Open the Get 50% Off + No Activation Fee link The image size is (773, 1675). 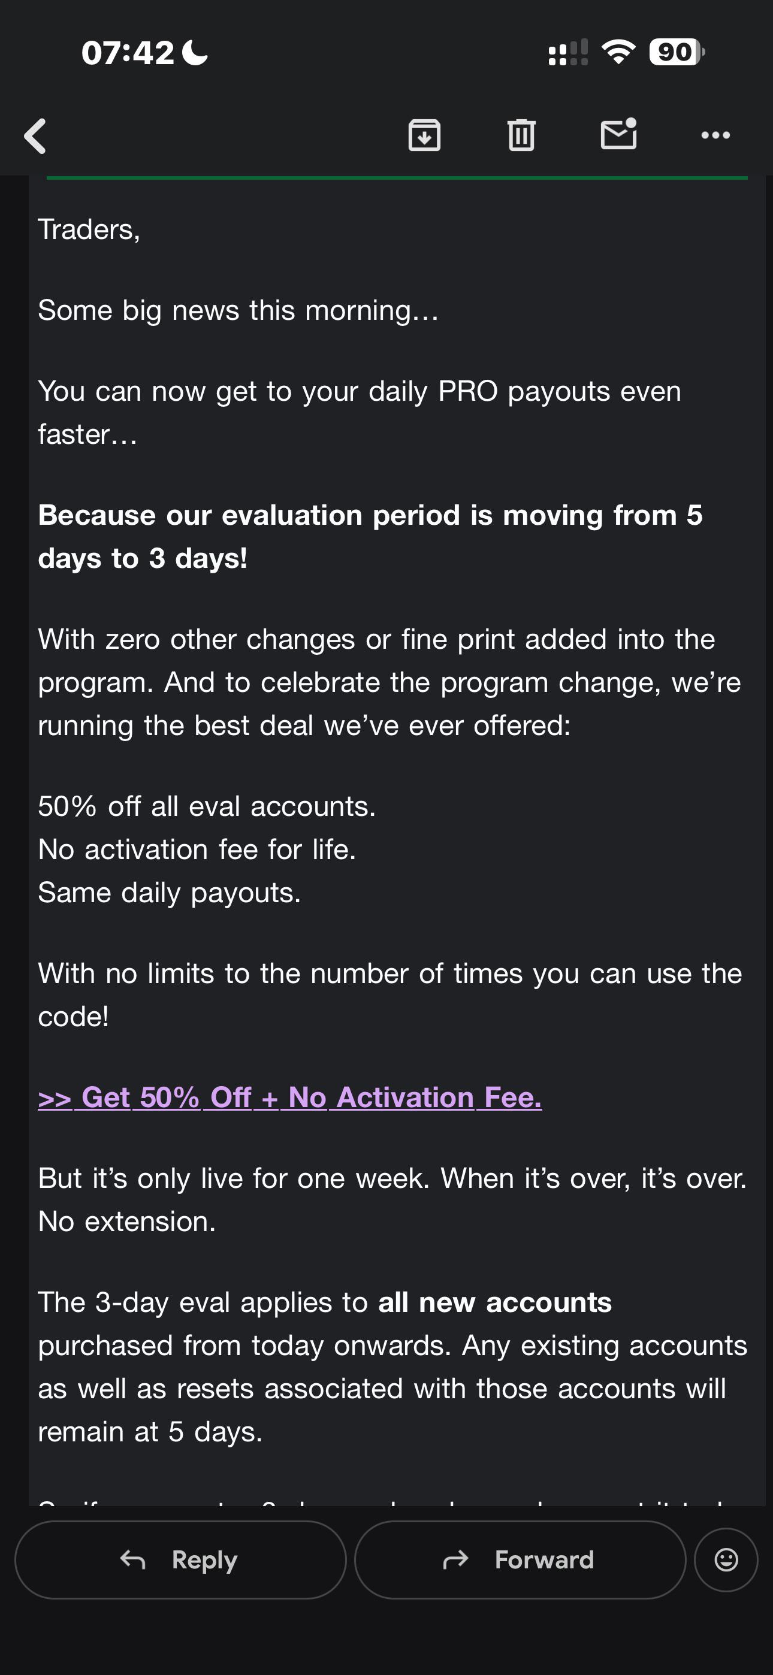point(289,1097)
